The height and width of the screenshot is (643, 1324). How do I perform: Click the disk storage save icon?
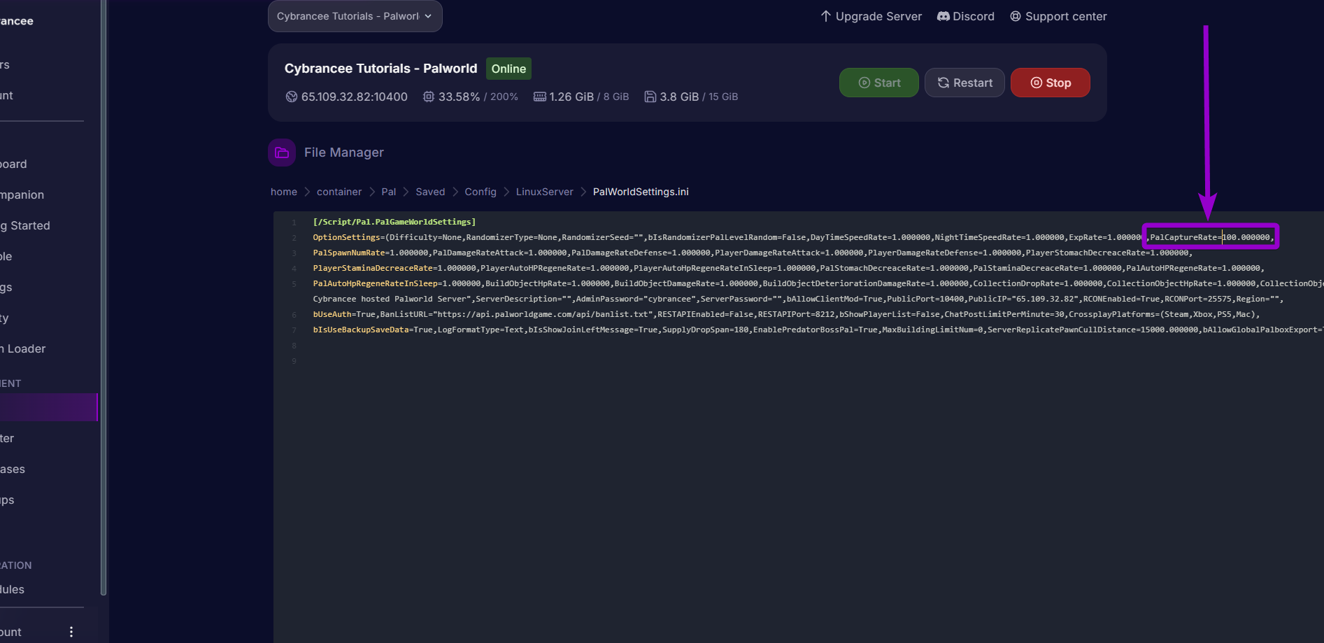pyautogui.click(x=650, y=97)
